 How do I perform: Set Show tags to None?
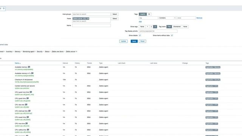point(142,27)
